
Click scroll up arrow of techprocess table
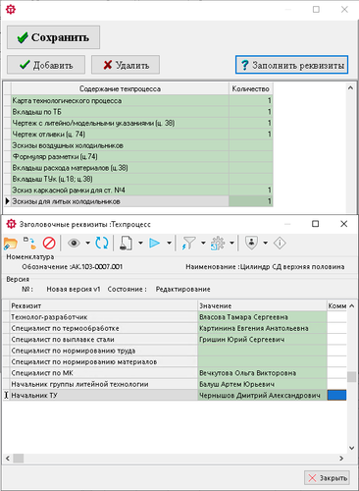coord(350,87)
